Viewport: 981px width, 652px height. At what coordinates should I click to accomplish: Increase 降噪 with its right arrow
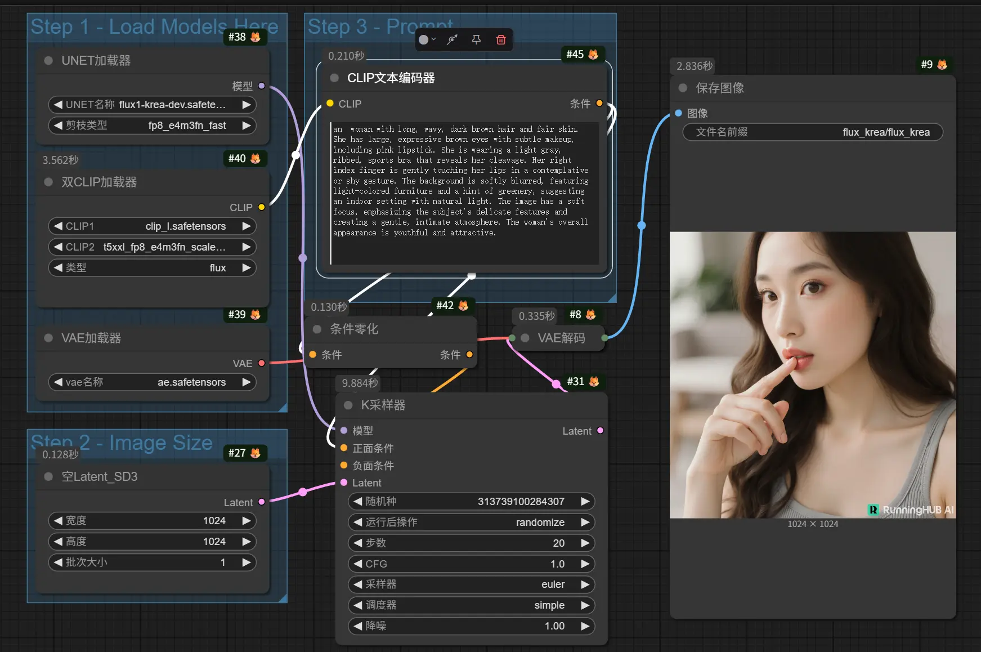585,626
